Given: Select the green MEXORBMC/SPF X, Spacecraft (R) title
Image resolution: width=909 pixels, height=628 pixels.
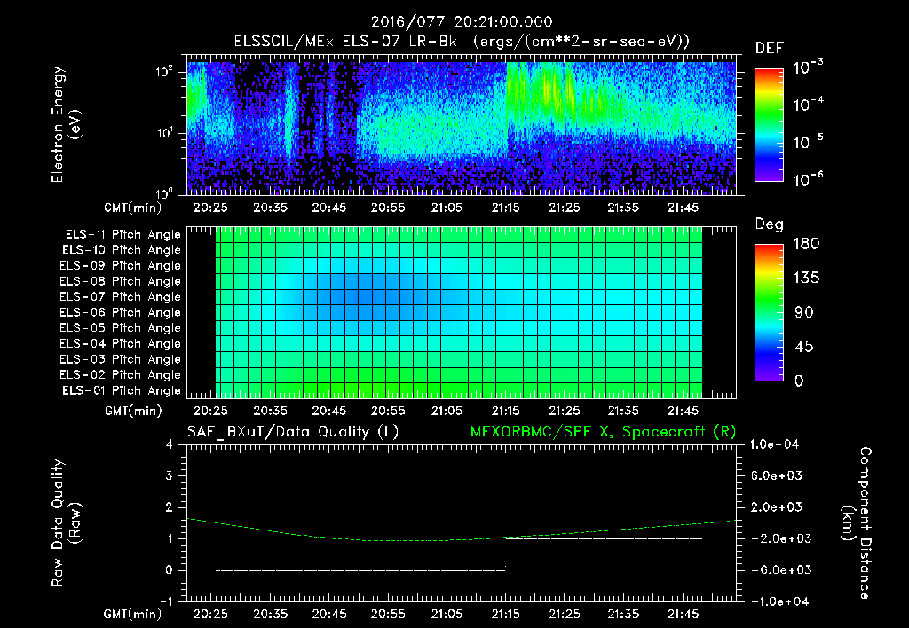Looking at the screenshot, I should point(603,432).
